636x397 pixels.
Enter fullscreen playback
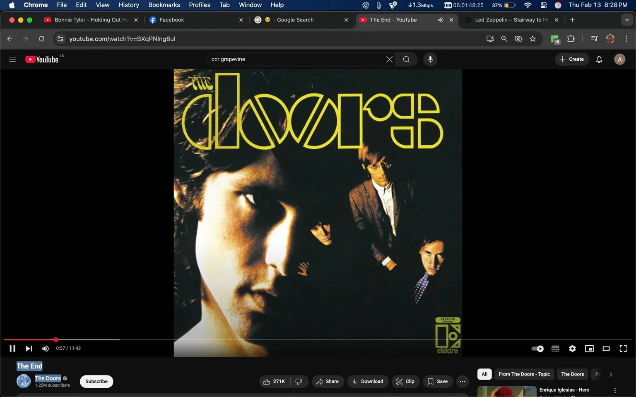point(623,349)
